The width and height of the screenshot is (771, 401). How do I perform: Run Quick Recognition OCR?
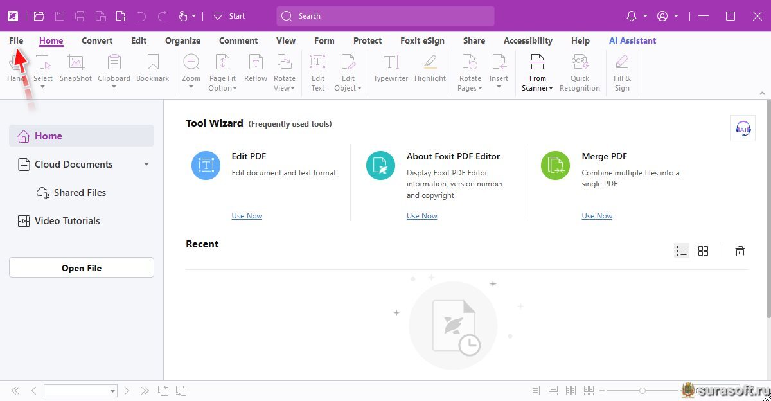[580, 63]
